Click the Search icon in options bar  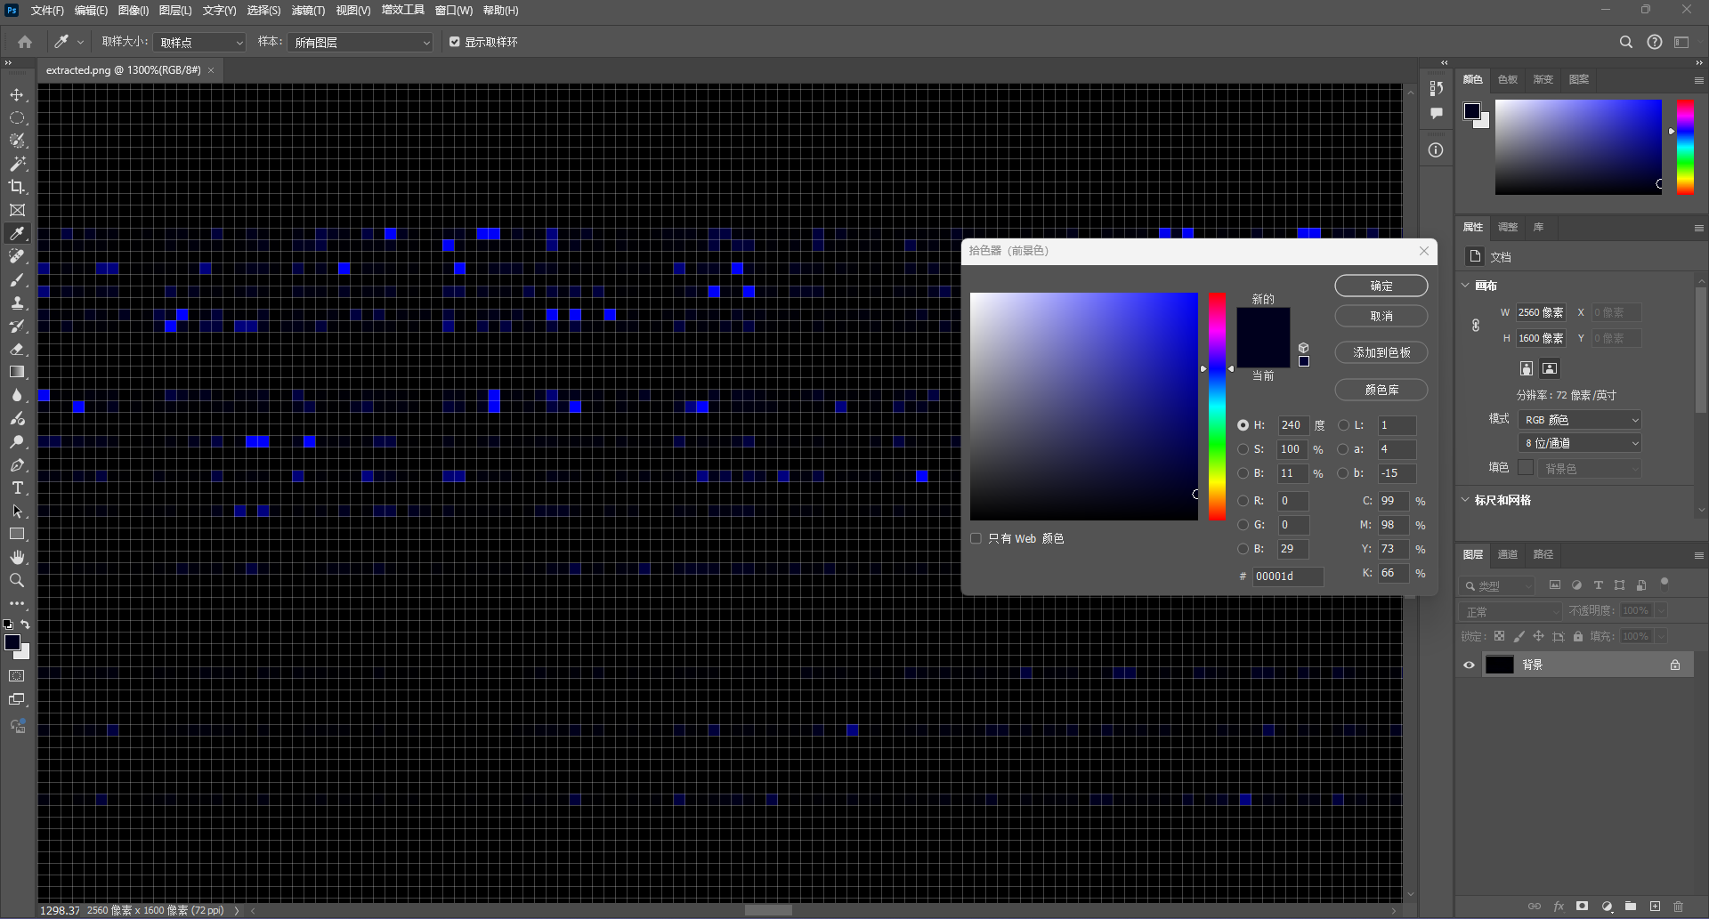point(1625,42)
